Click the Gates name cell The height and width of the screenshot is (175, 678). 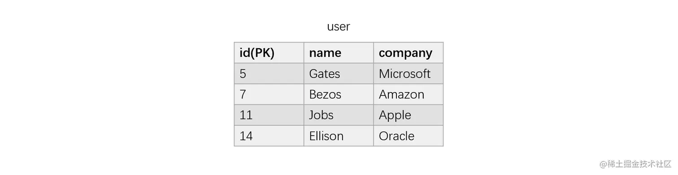pyautogui.click(x=339, y=73)
